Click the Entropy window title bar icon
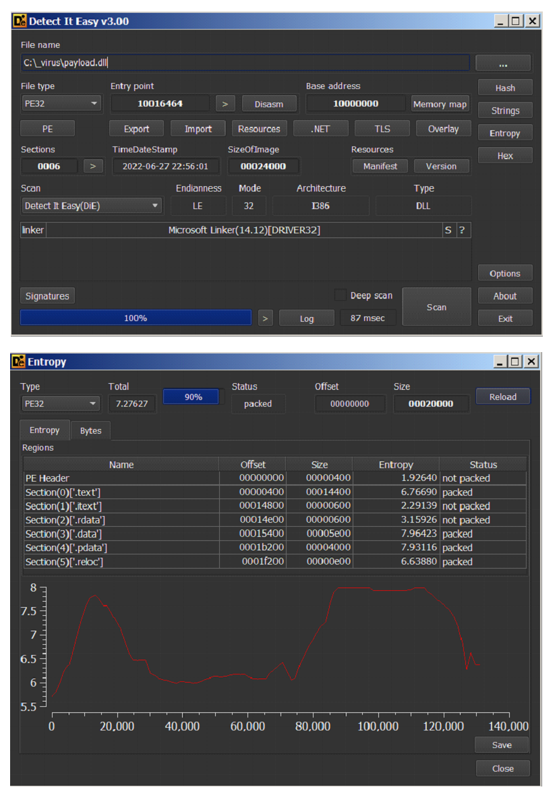This screenshot has width=559, height=802. tap(19, 362)
